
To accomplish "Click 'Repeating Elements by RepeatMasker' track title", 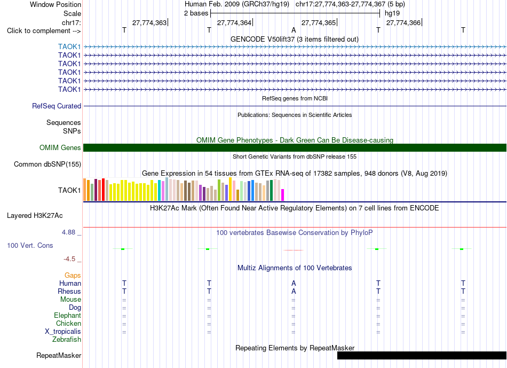I will tap(295, 348).
